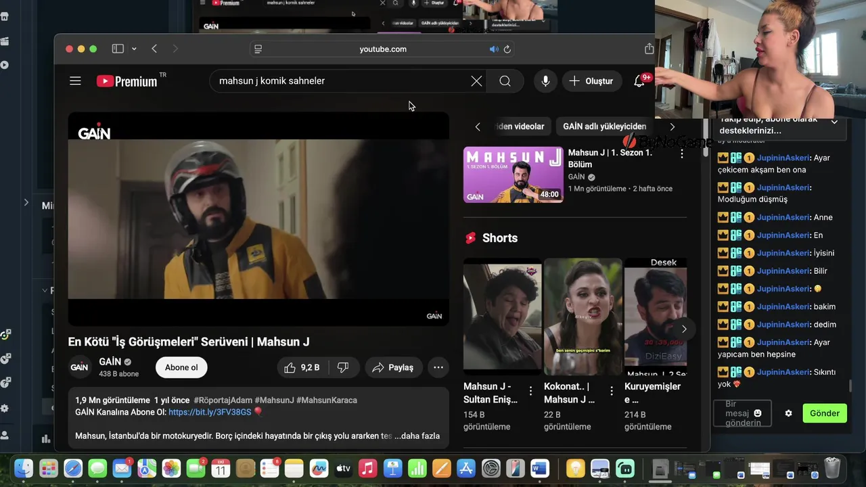Open the YouTube hamburger guide menu
The image size is (866, 487).
click(75, 81)
